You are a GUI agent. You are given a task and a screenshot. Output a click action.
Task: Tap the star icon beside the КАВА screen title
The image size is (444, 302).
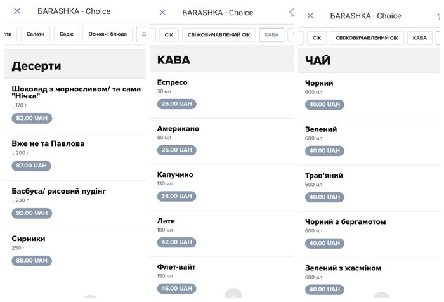[x=292, y=12]
